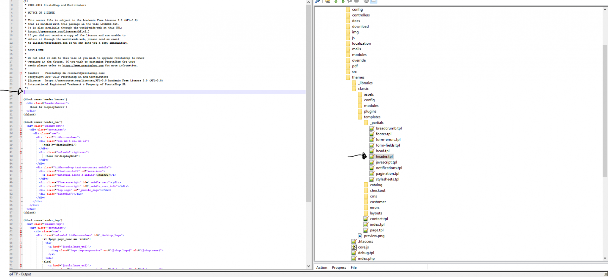Click the folder icon beside checkout

[366, 191]
